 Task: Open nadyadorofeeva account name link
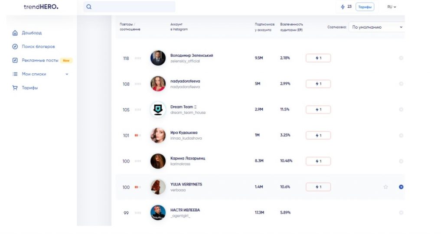point(185,81)
